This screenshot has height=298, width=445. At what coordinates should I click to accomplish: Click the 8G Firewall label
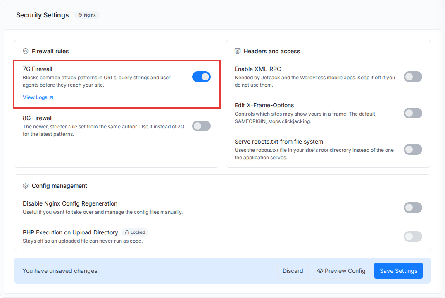(x=38, y=118)
